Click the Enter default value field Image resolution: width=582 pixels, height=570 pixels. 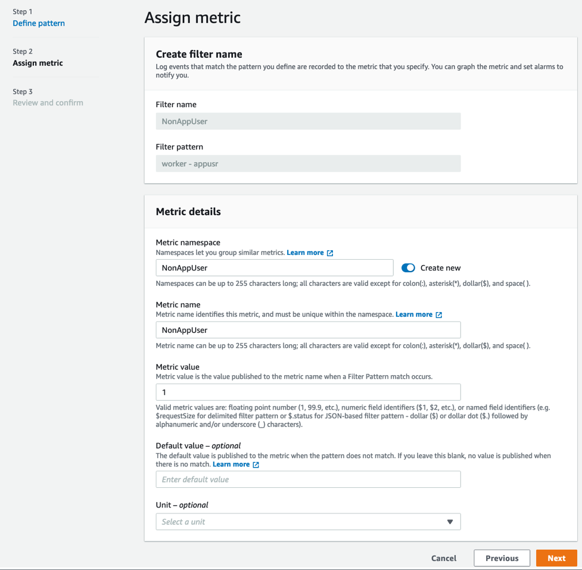pyautogui.click(x=308, y=479)
